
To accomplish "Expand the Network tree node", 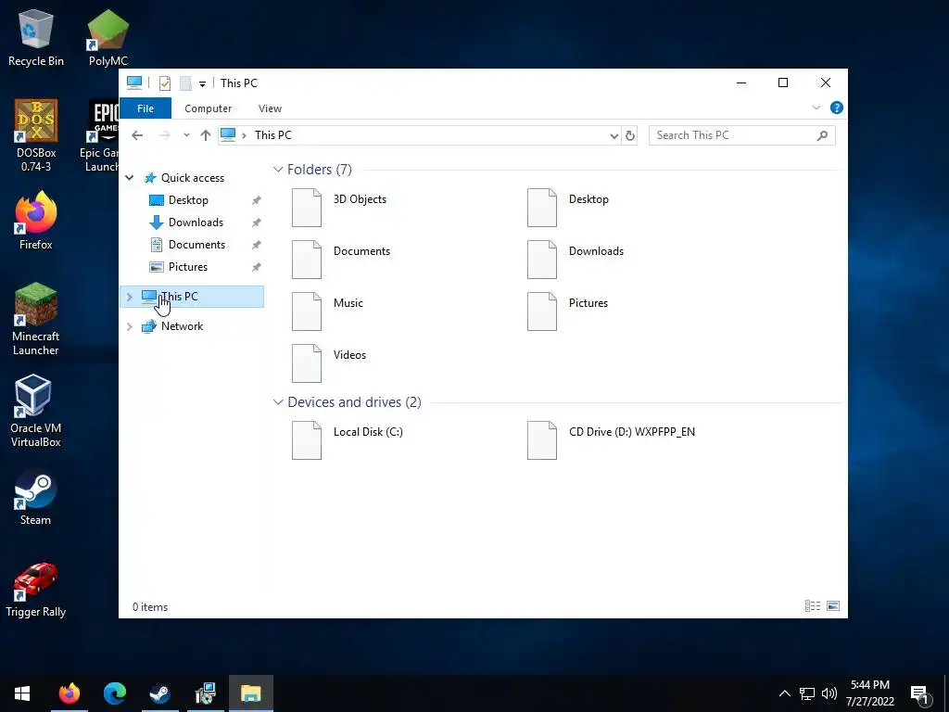I will coord(130,326).
